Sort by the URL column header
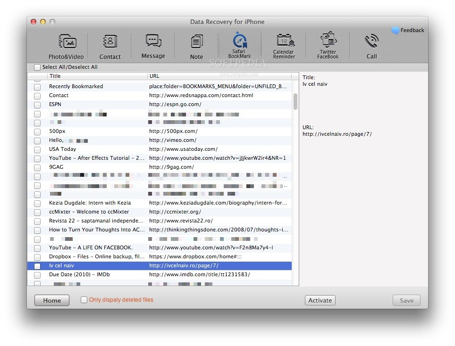 (219, 76)
